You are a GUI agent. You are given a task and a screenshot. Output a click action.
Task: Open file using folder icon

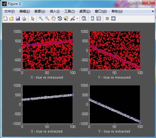(x=11, y=18)
